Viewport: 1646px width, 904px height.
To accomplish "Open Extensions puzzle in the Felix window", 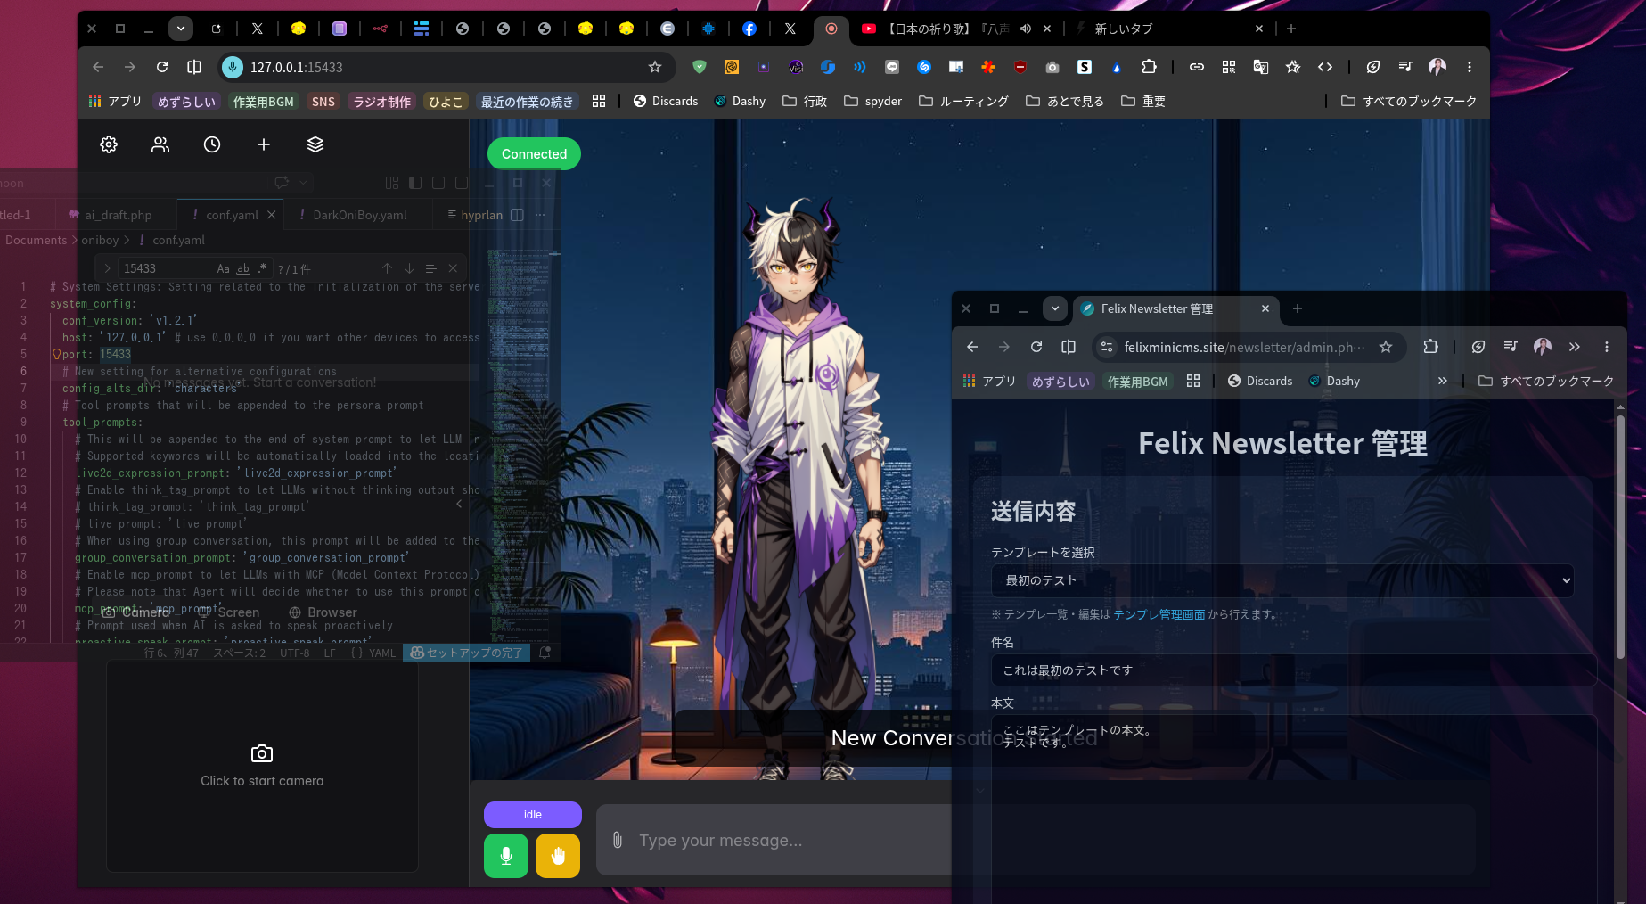I will (1430, 347).
